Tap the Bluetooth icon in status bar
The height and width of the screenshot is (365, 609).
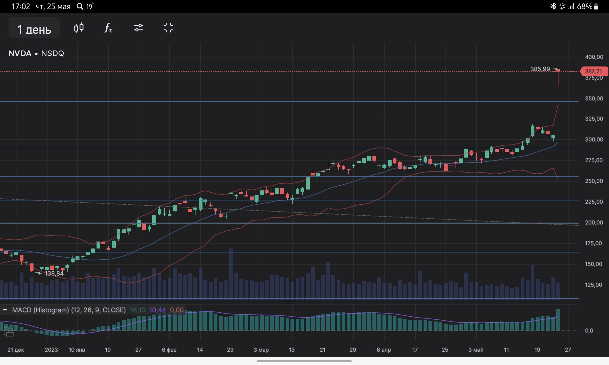pos(553,6)
